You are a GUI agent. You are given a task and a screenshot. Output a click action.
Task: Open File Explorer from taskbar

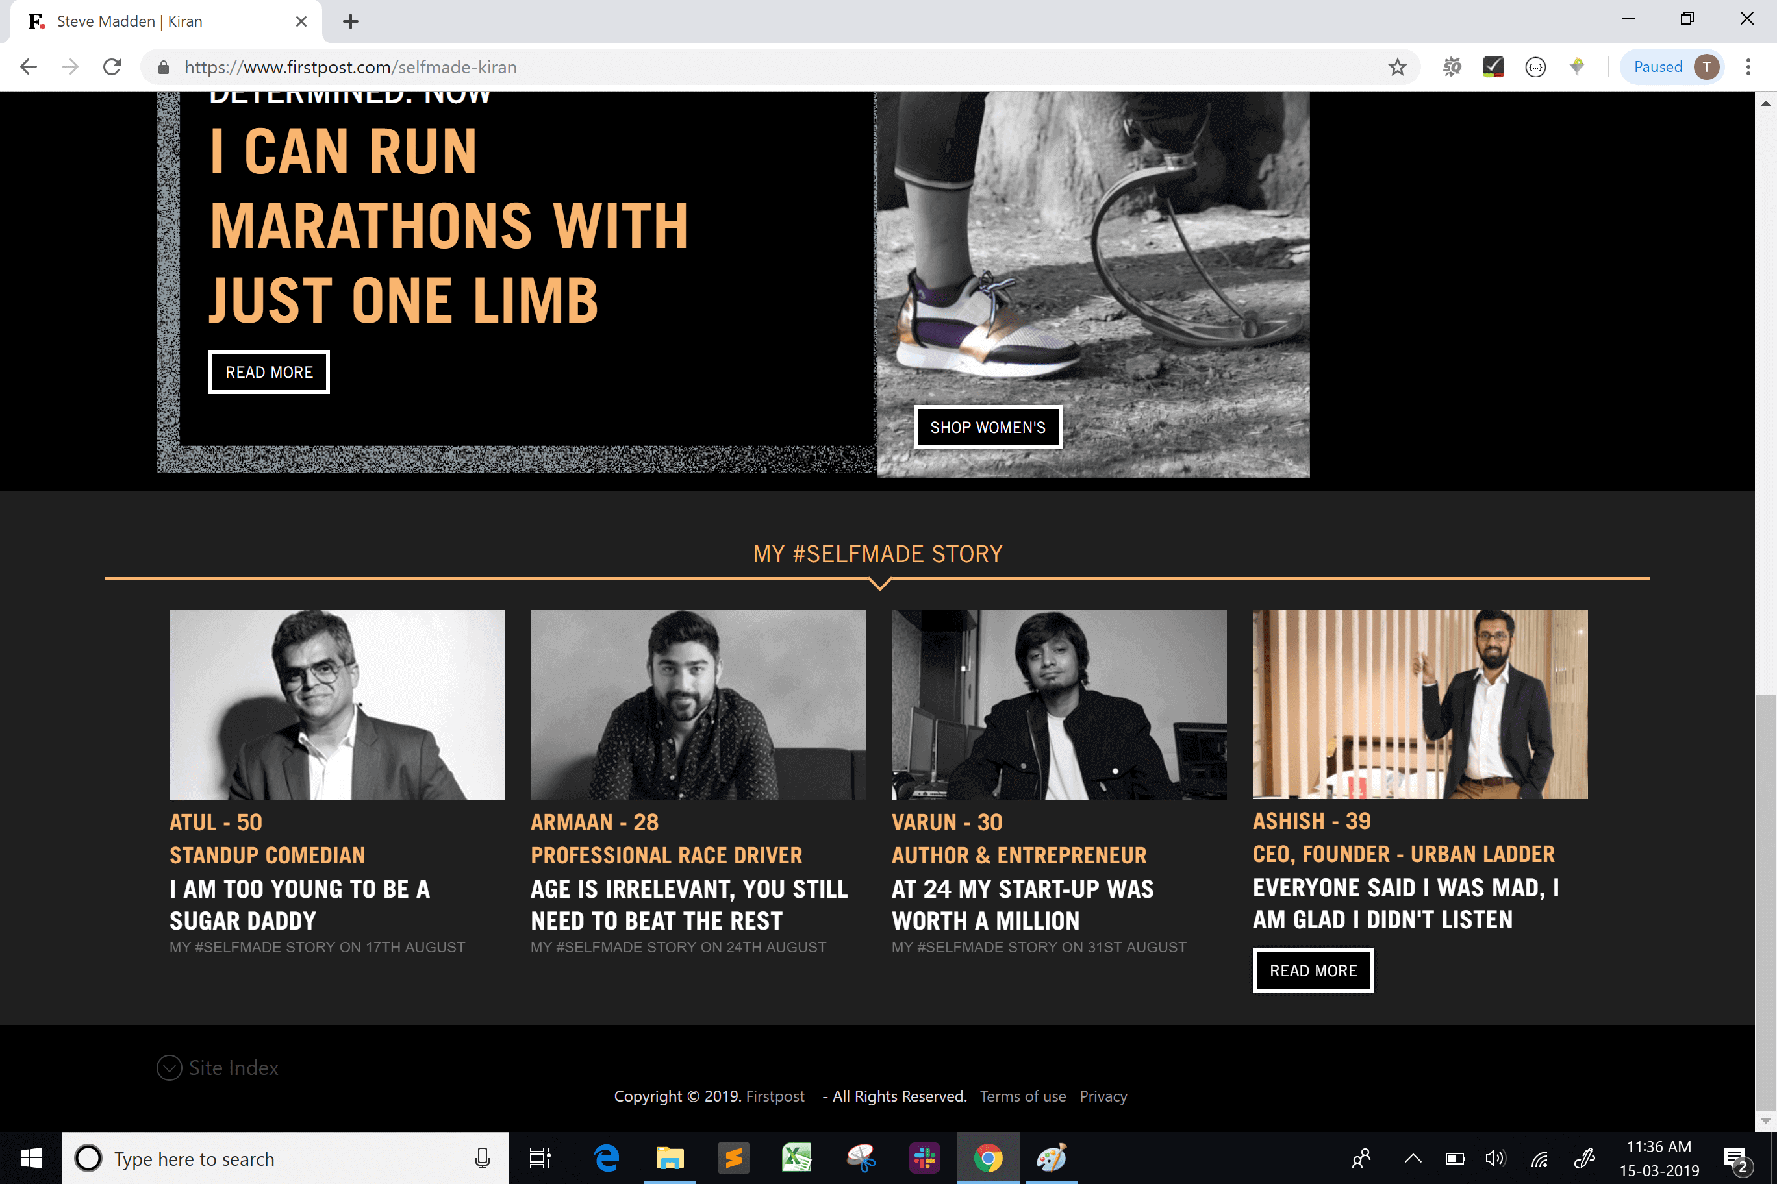670,1158
